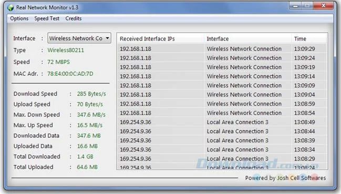Screen dimensions: 341x194
Task: Select the row with time 13:09:19
Action: pos(222,67)
